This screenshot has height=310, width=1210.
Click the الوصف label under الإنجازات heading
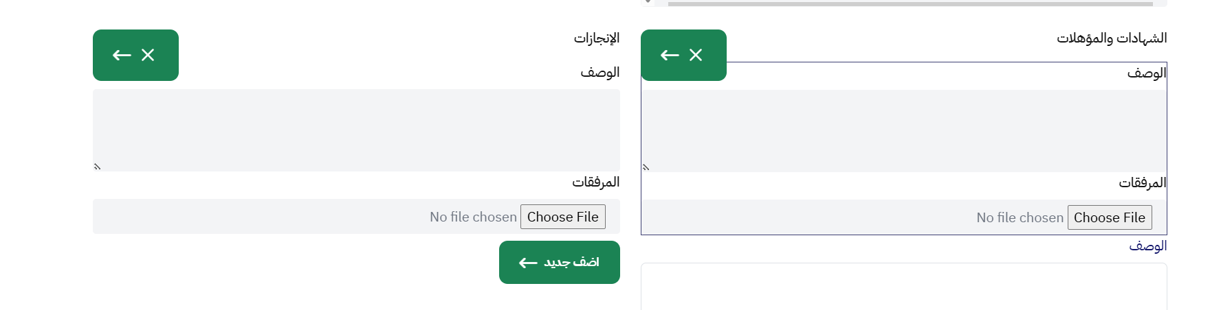[599, 72]
